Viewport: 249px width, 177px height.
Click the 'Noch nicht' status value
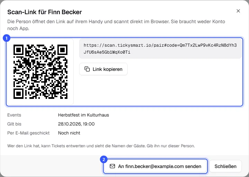[69, 133]
